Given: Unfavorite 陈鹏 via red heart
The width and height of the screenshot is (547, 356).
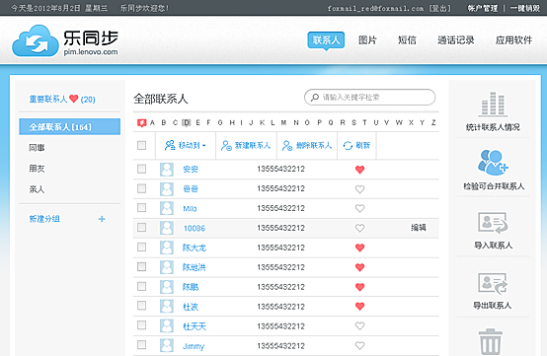Looking at the screenshot, I should [360, 287].
